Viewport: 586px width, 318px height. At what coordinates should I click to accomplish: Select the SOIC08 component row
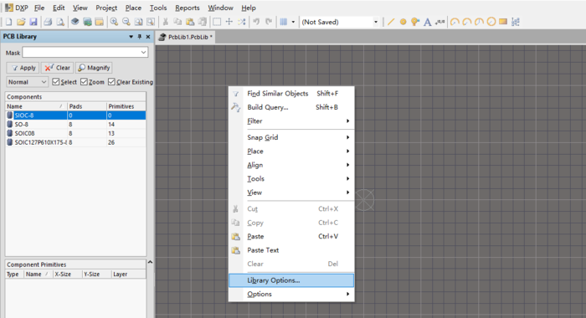[x=75, y=133]
